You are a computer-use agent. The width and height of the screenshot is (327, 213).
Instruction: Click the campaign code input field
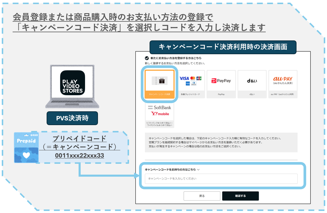click(x=221, y=178)
